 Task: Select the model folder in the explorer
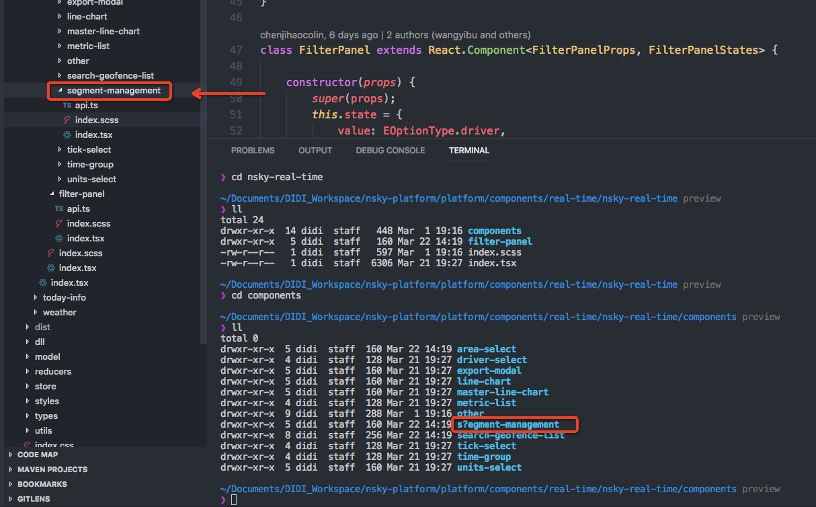tap(48, 357)
